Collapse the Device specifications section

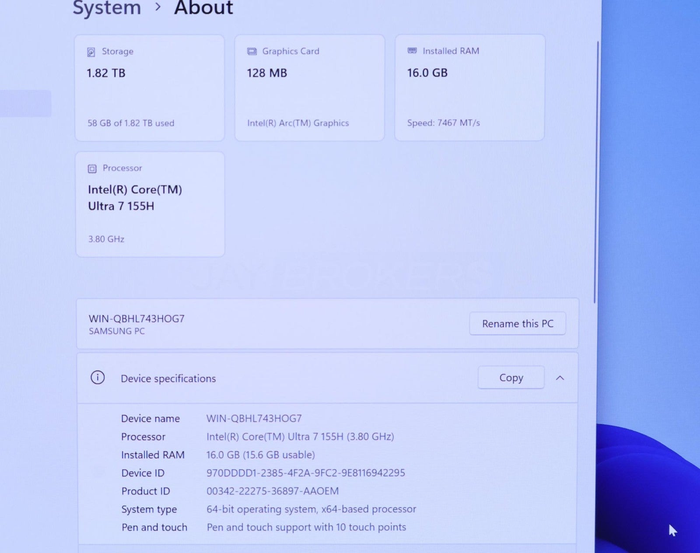coord(560,378)
